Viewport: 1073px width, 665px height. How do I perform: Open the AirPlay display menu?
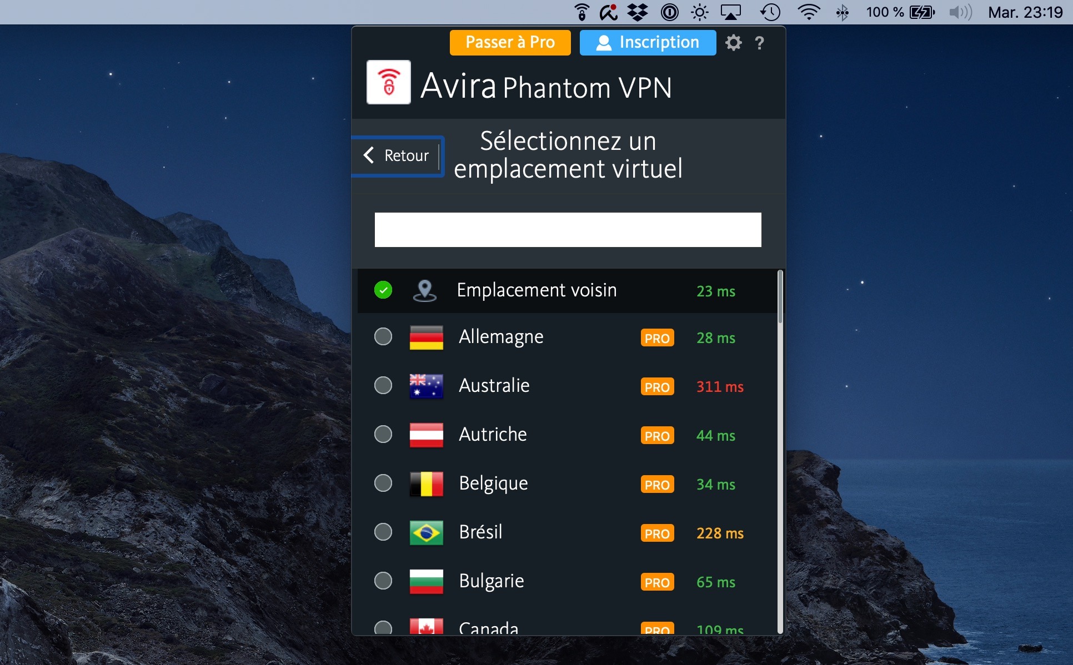pyautogui.click(x=731, y=12)
